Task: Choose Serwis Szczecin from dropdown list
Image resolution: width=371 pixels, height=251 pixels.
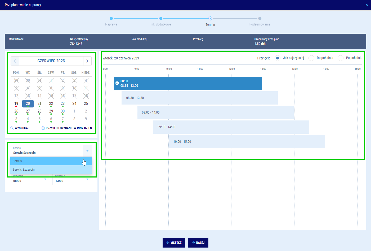Action: coord(51,170)
